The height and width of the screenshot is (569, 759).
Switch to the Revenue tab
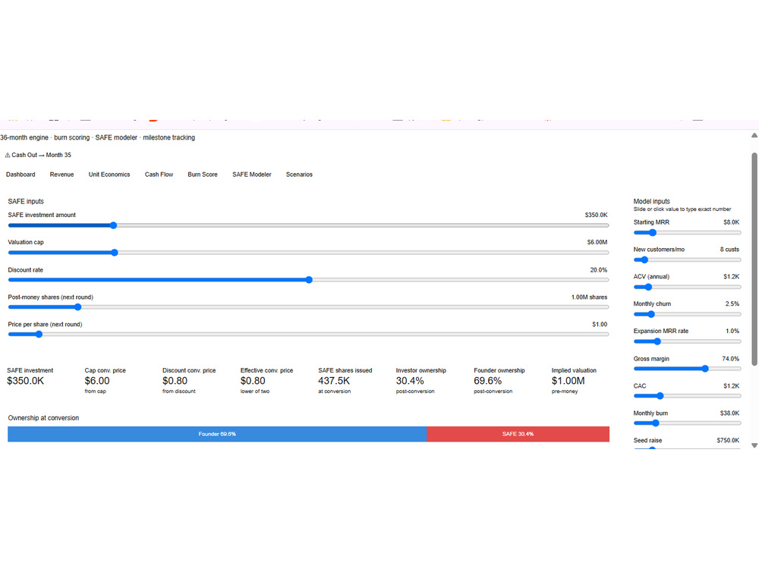(61, 174)
